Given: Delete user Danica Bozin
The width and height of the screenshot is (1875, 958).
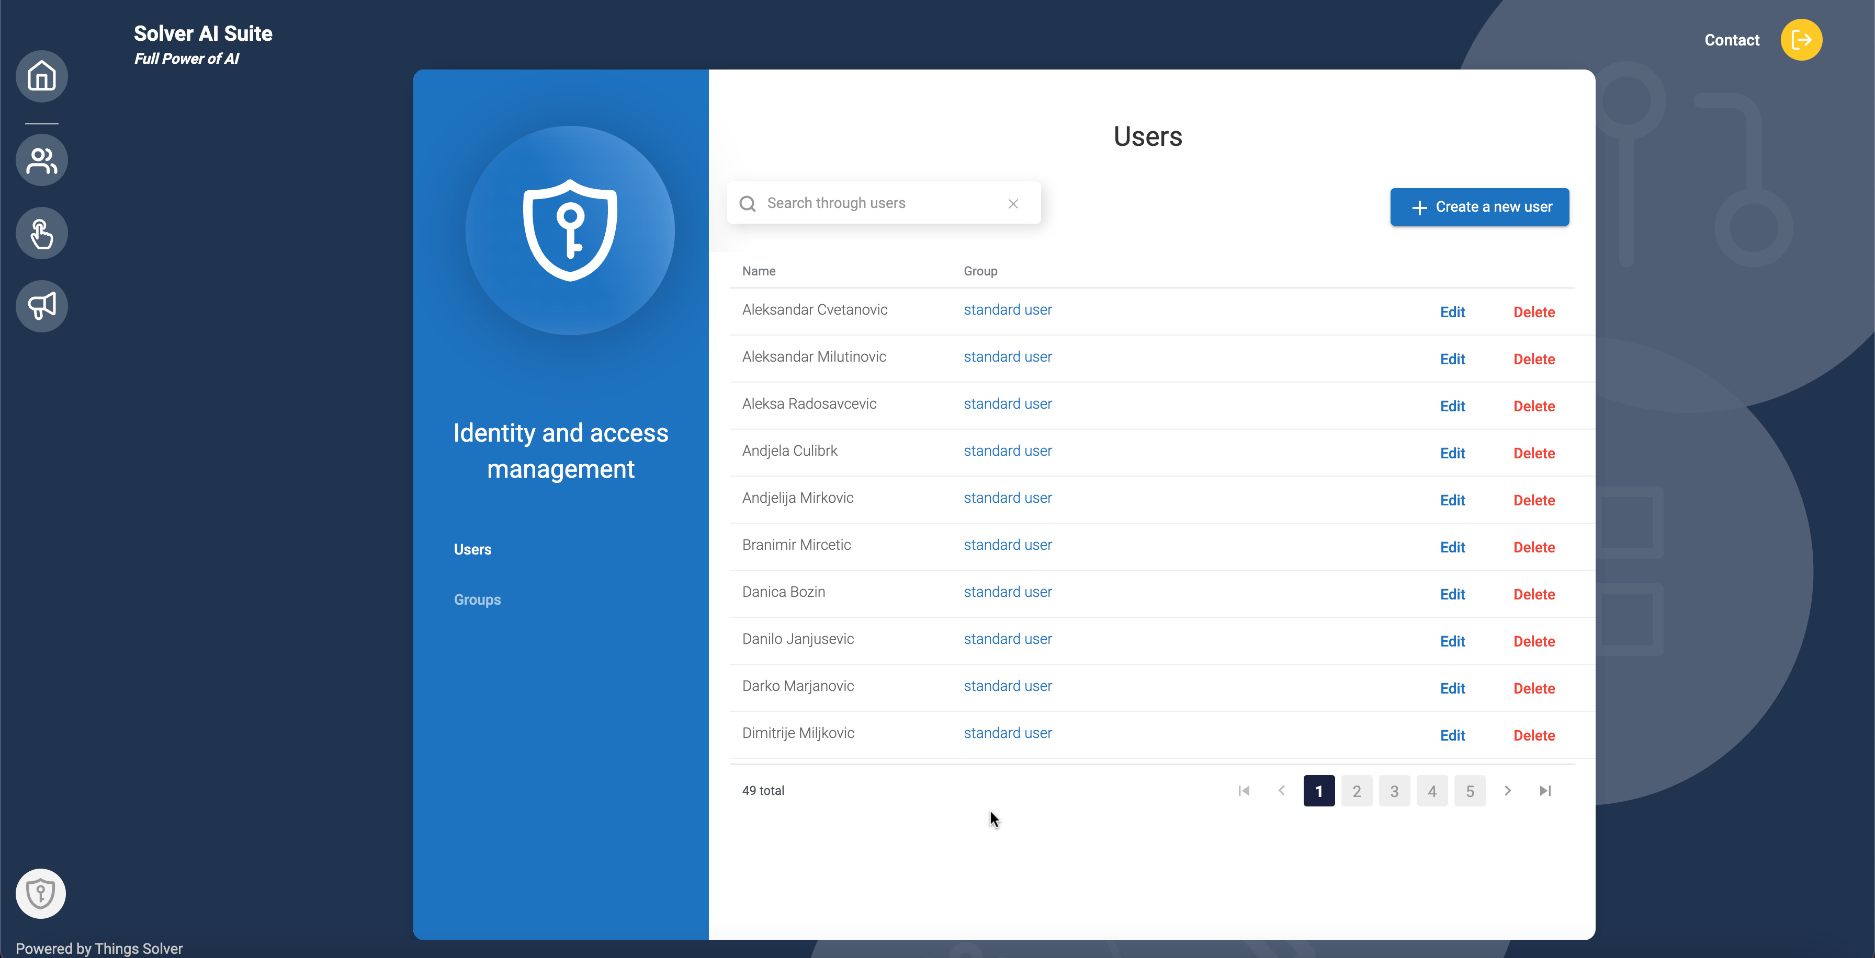Looking at the screenshot, I should pyautogui.click(x=1534, y=594).
